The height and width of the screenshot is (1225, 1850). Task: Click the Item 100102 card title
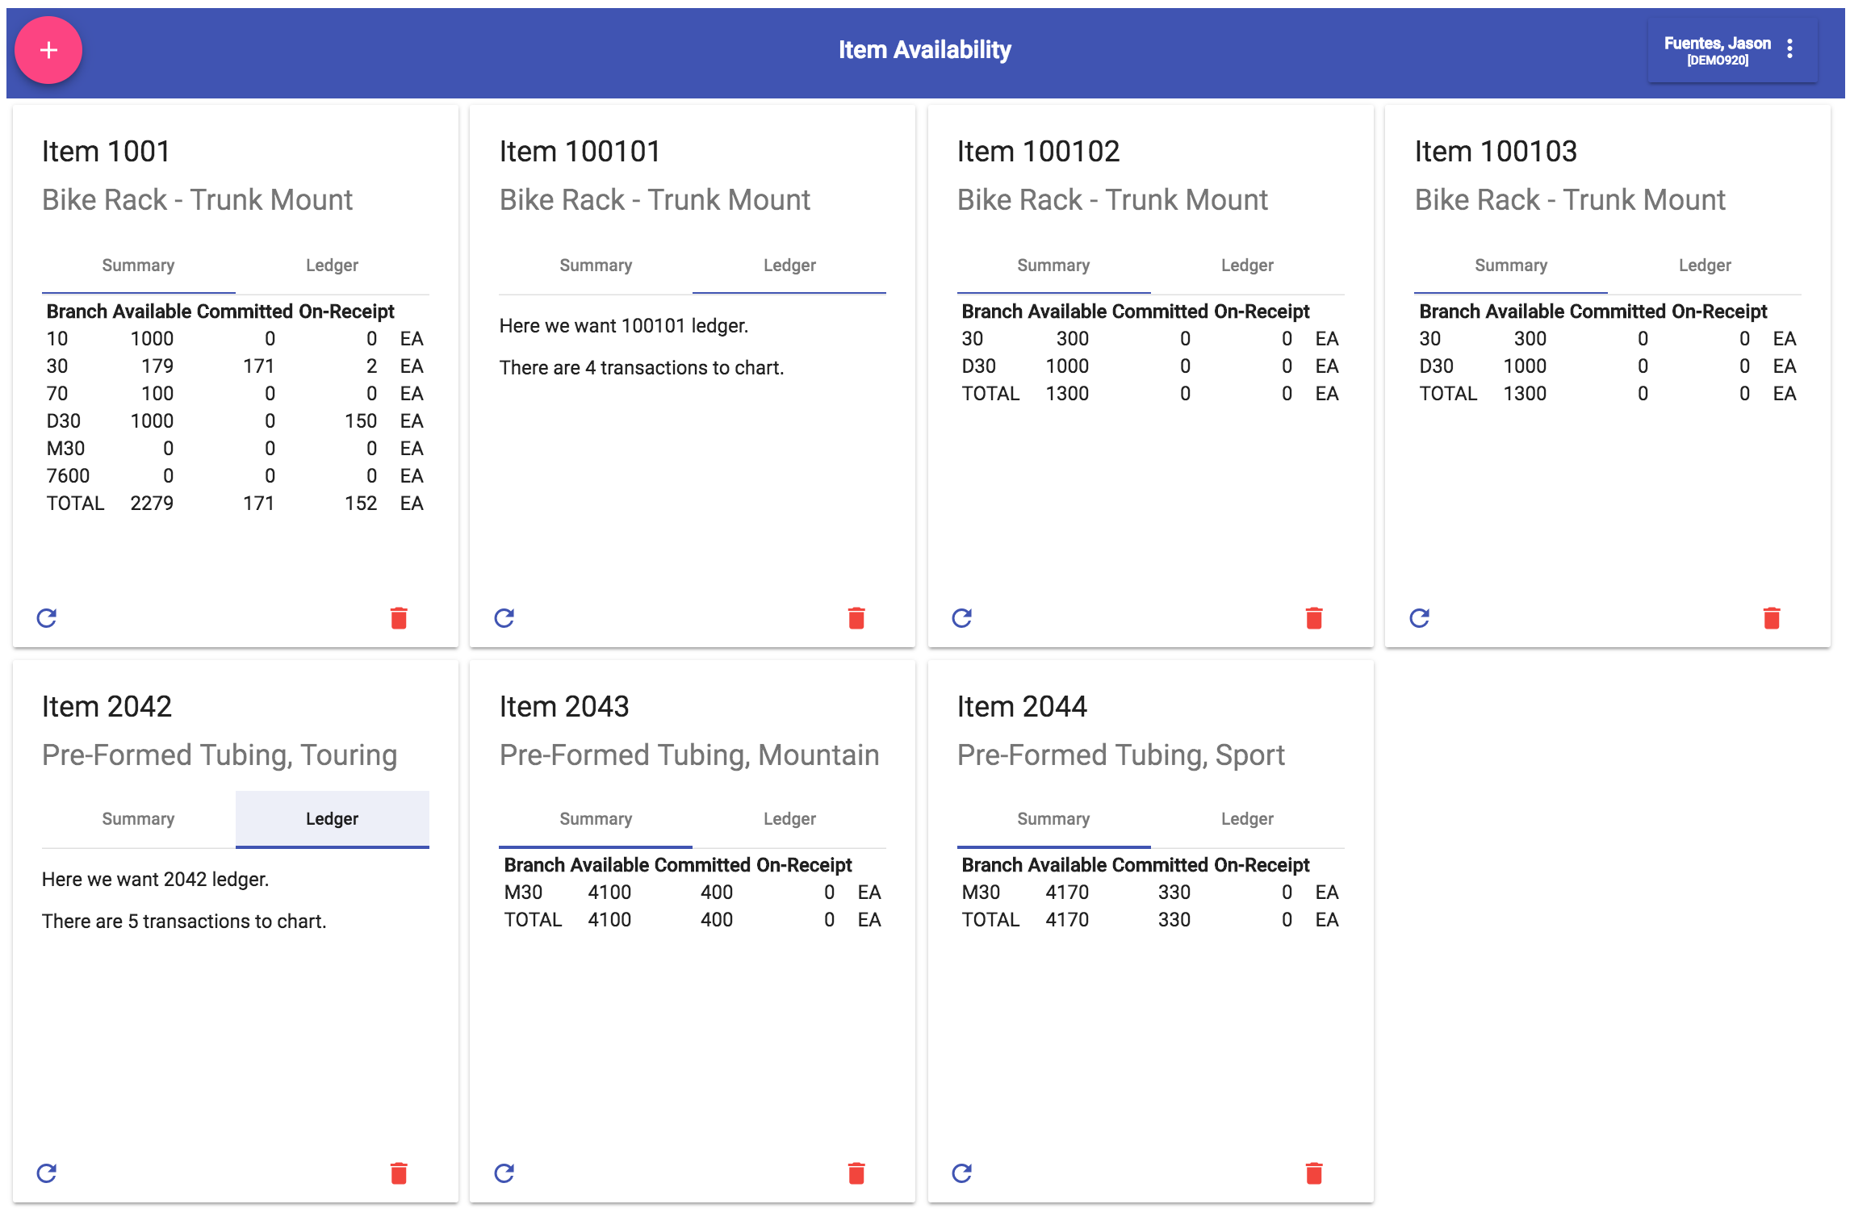coord(1038,152)
